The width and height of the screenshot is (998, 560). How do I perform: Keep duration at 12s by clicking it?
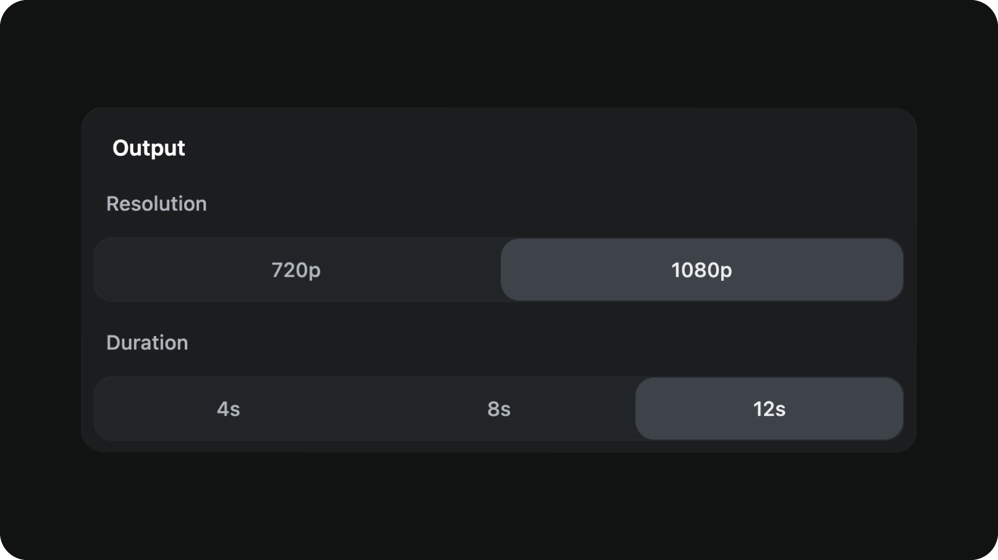769,409
